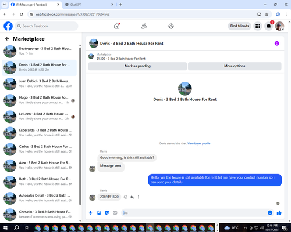Open the Facebook menu grid icon
The image size is (291, 232).
pyautogui.click(x=258, y=26)
